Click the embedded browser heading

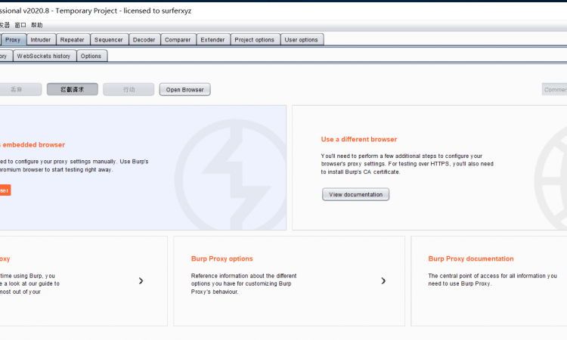(x=33, y=145)
